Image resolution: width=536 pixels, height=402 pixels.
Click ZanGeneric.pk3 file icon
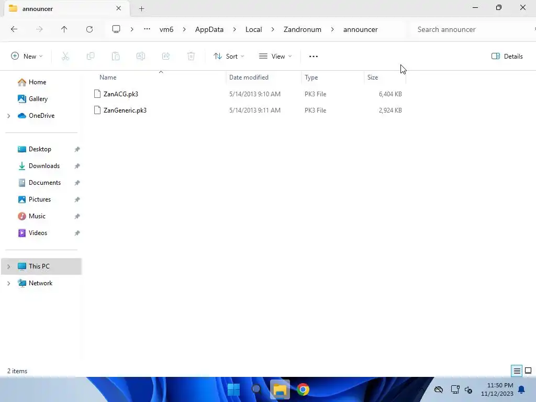point(97,110)
